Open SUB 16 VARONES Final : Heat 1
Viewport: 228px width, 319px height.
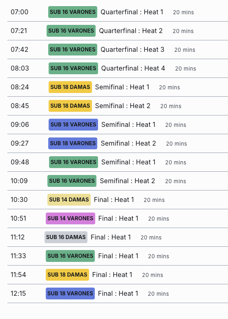click(118, 256)
